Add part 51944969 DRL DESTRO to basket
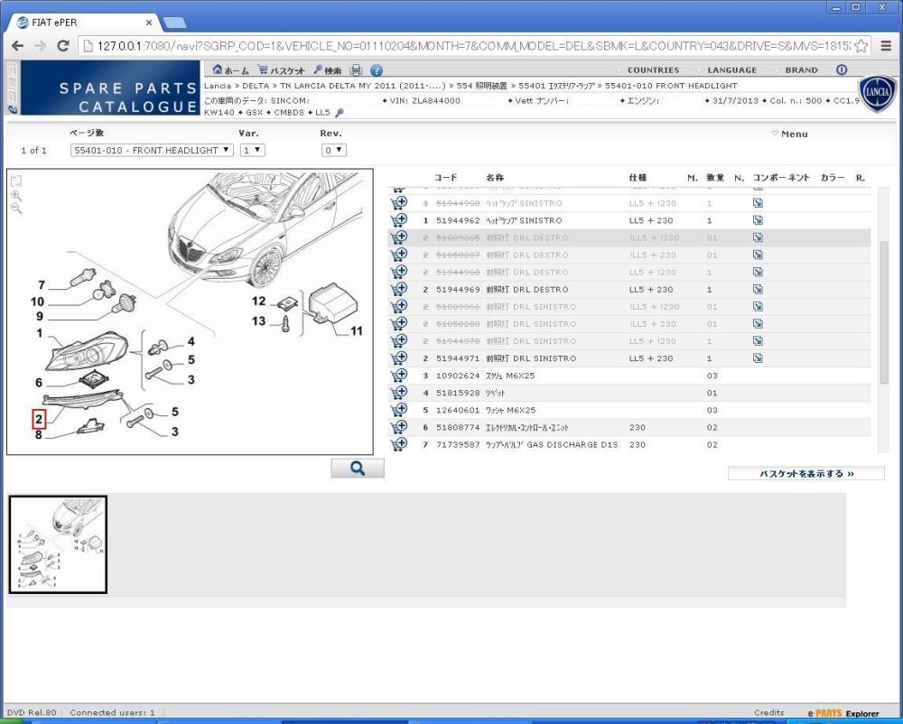The height and width of the screenshot is (724, 903). pyautogui.click(x=398, y=289)
